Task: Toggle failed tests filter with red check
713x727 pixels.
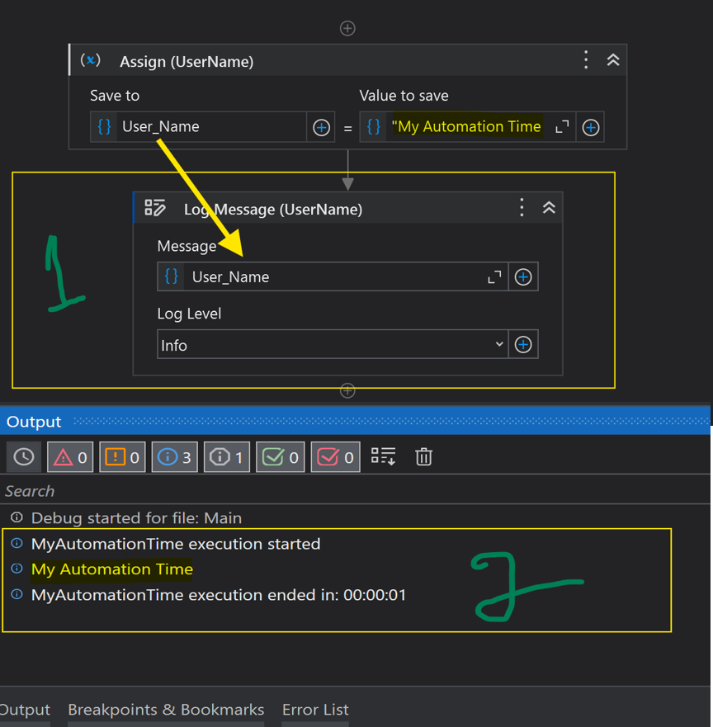Action: (x=335, y=457)
